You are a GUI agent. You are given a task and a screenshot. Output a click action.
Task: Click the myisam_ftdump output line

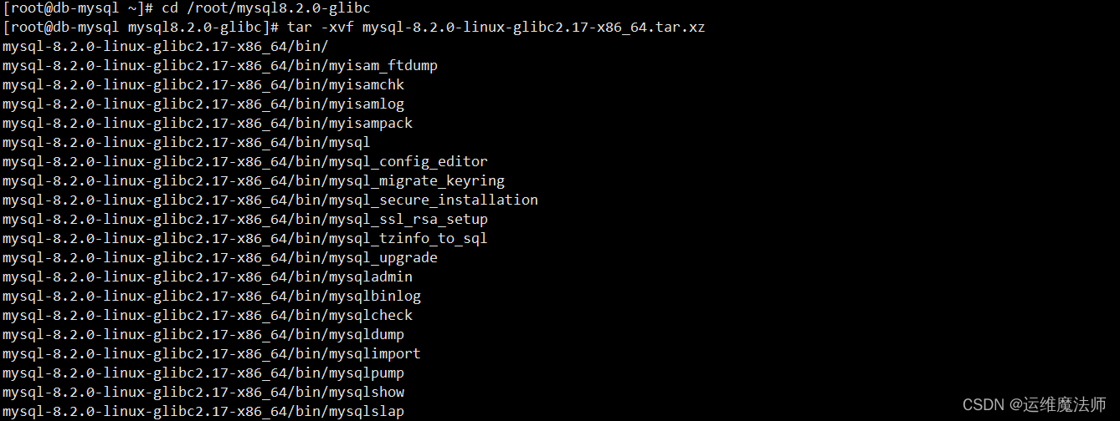pyautogui.click(x=220, y=66)
